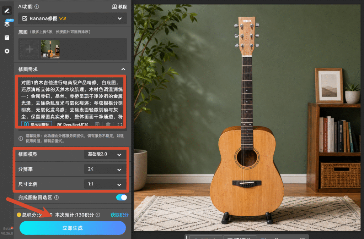Click the note icon next to DeepSeek扩写
The width and height of the screenshot is (364, 239).
pyautogui.click(x=97, y=124)
